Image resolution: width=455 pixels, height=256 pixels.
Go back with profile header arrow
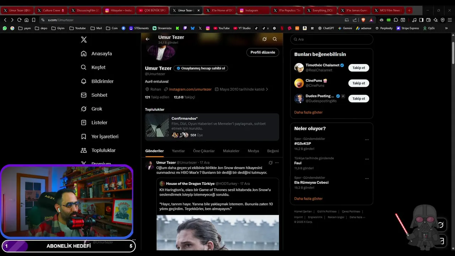tap(148, 39)
